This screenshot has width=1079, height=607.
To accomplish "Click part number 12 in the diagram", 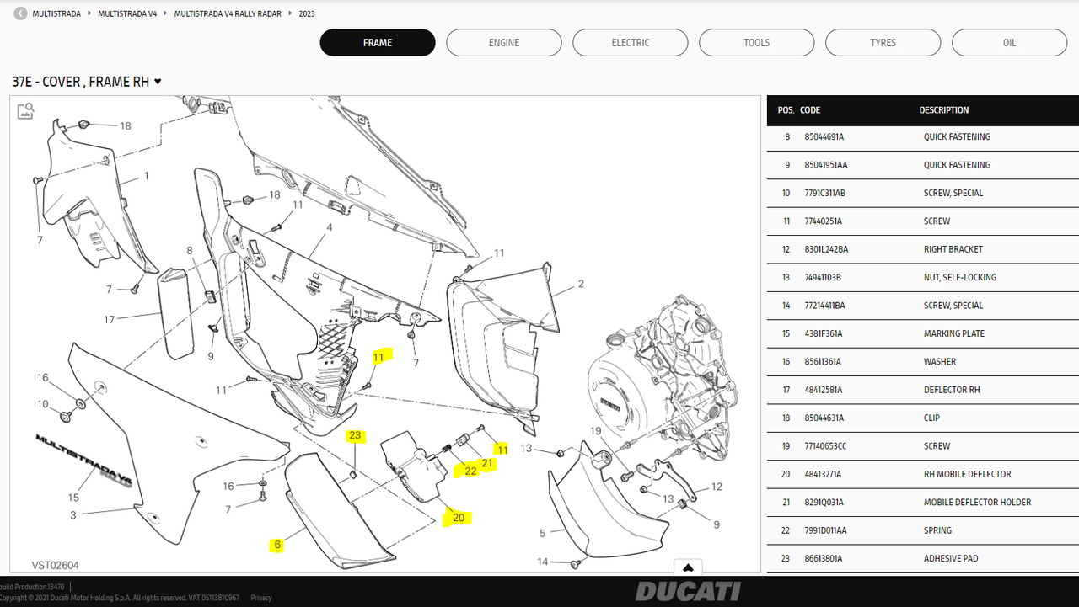I will click(x=717, y=487).
